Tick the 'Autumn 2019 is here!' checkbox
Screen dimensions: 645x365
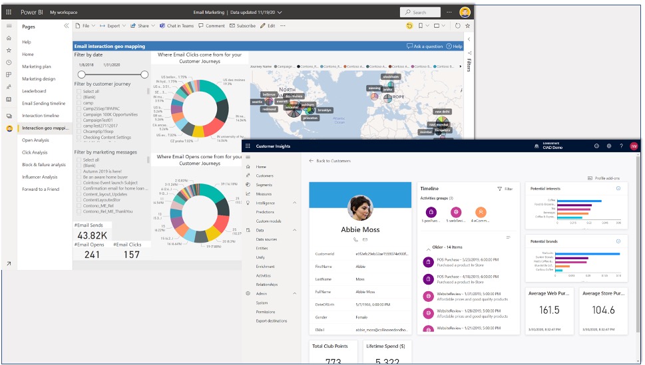tap(79, 172)
